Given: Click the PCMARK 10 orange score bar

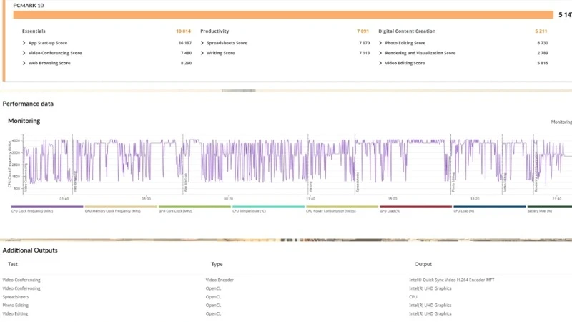Looking at the screenshot, I should pos(283,14).
